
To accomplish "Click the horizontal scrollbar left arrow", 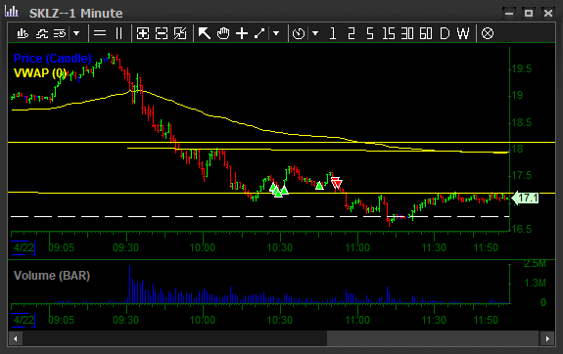I will pyautogui.click(x=15, y=338).
